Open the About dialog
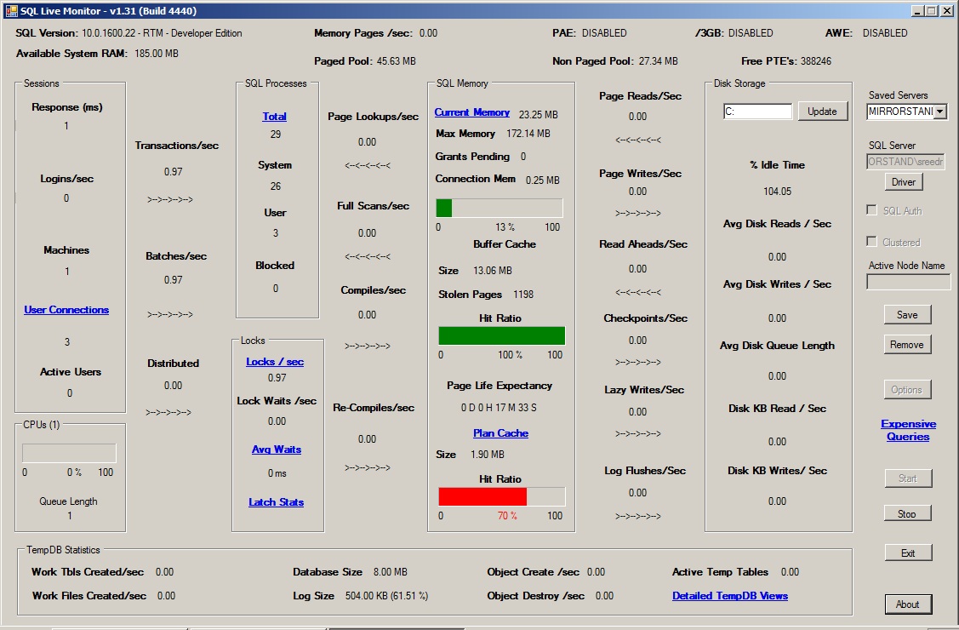Image resolution: width=959 pixels, height=630 pixels. click(x=907, y=604)
